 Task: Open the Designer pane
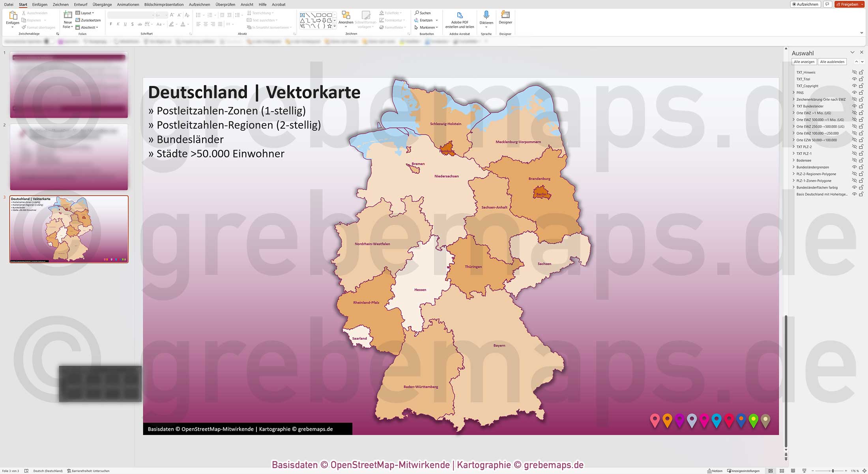(x=505, y=18)
